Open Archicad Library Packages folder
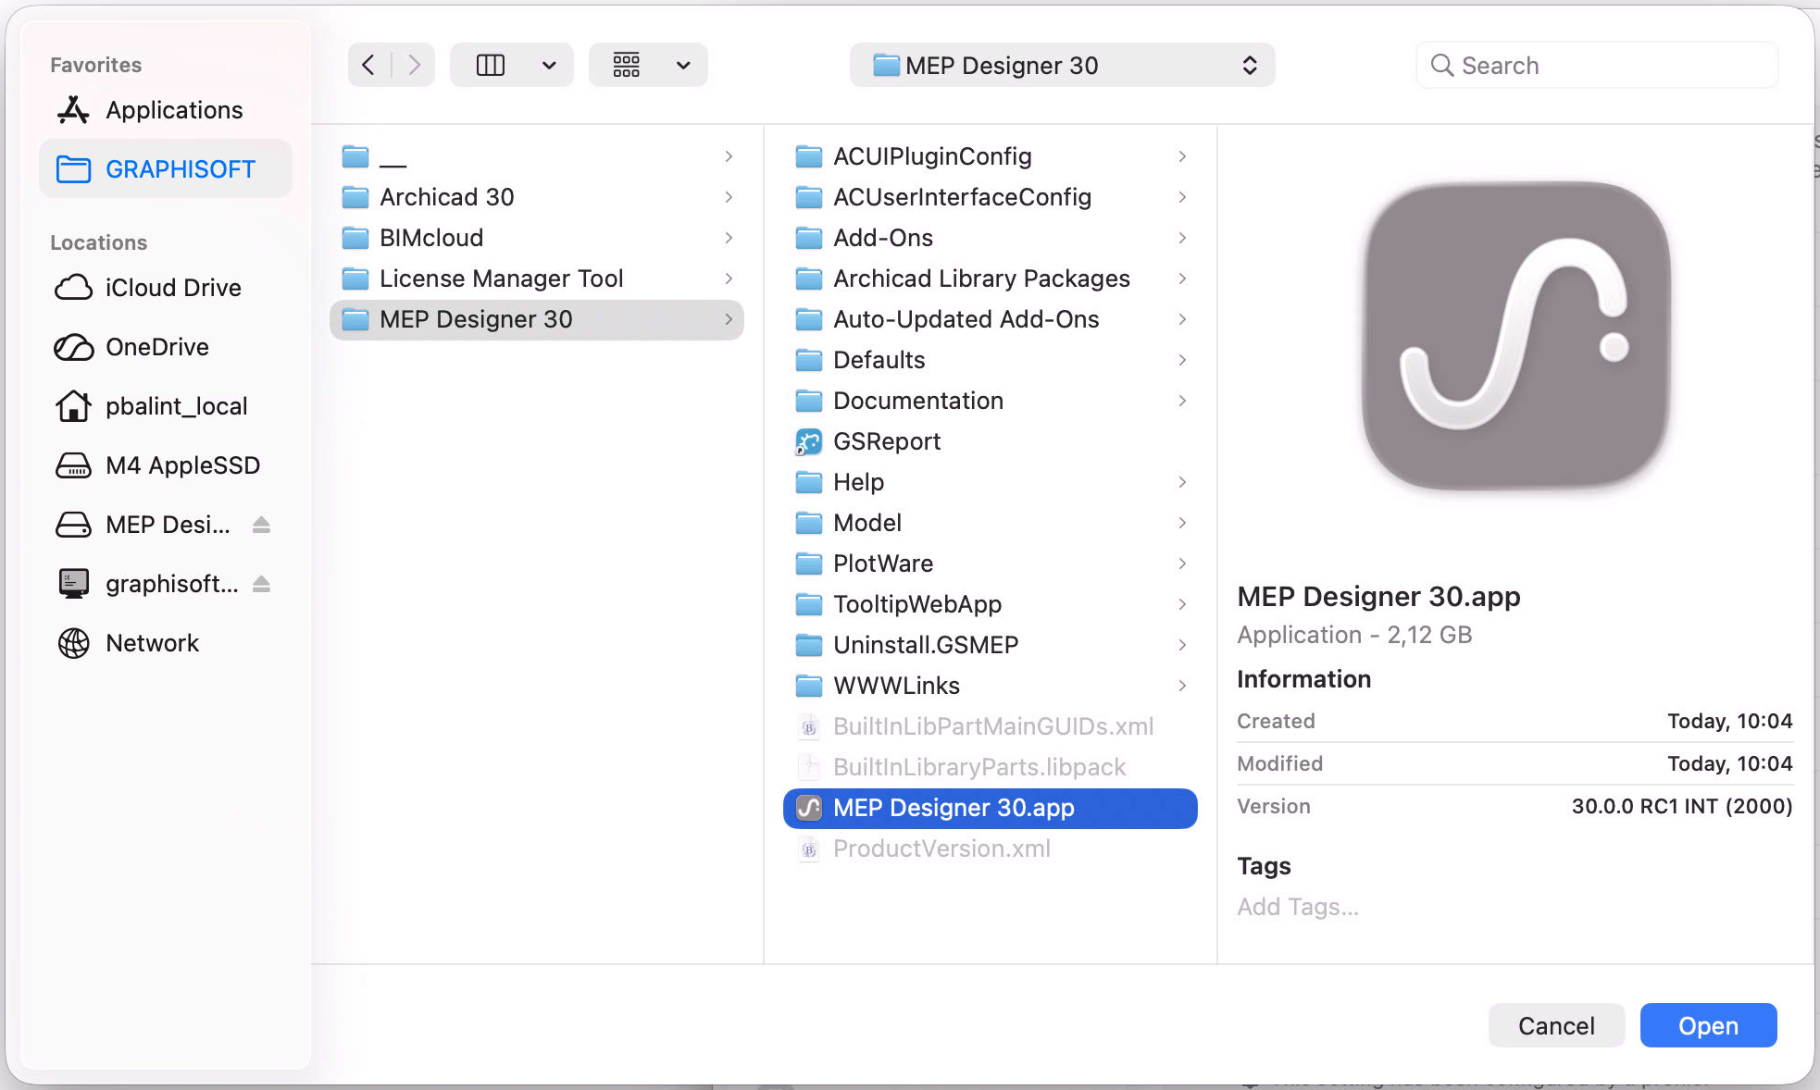 point(991,279)
